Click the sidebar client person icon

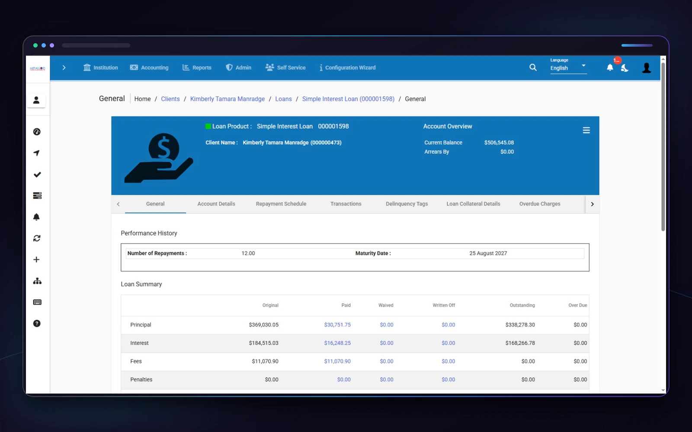point(36,100)
